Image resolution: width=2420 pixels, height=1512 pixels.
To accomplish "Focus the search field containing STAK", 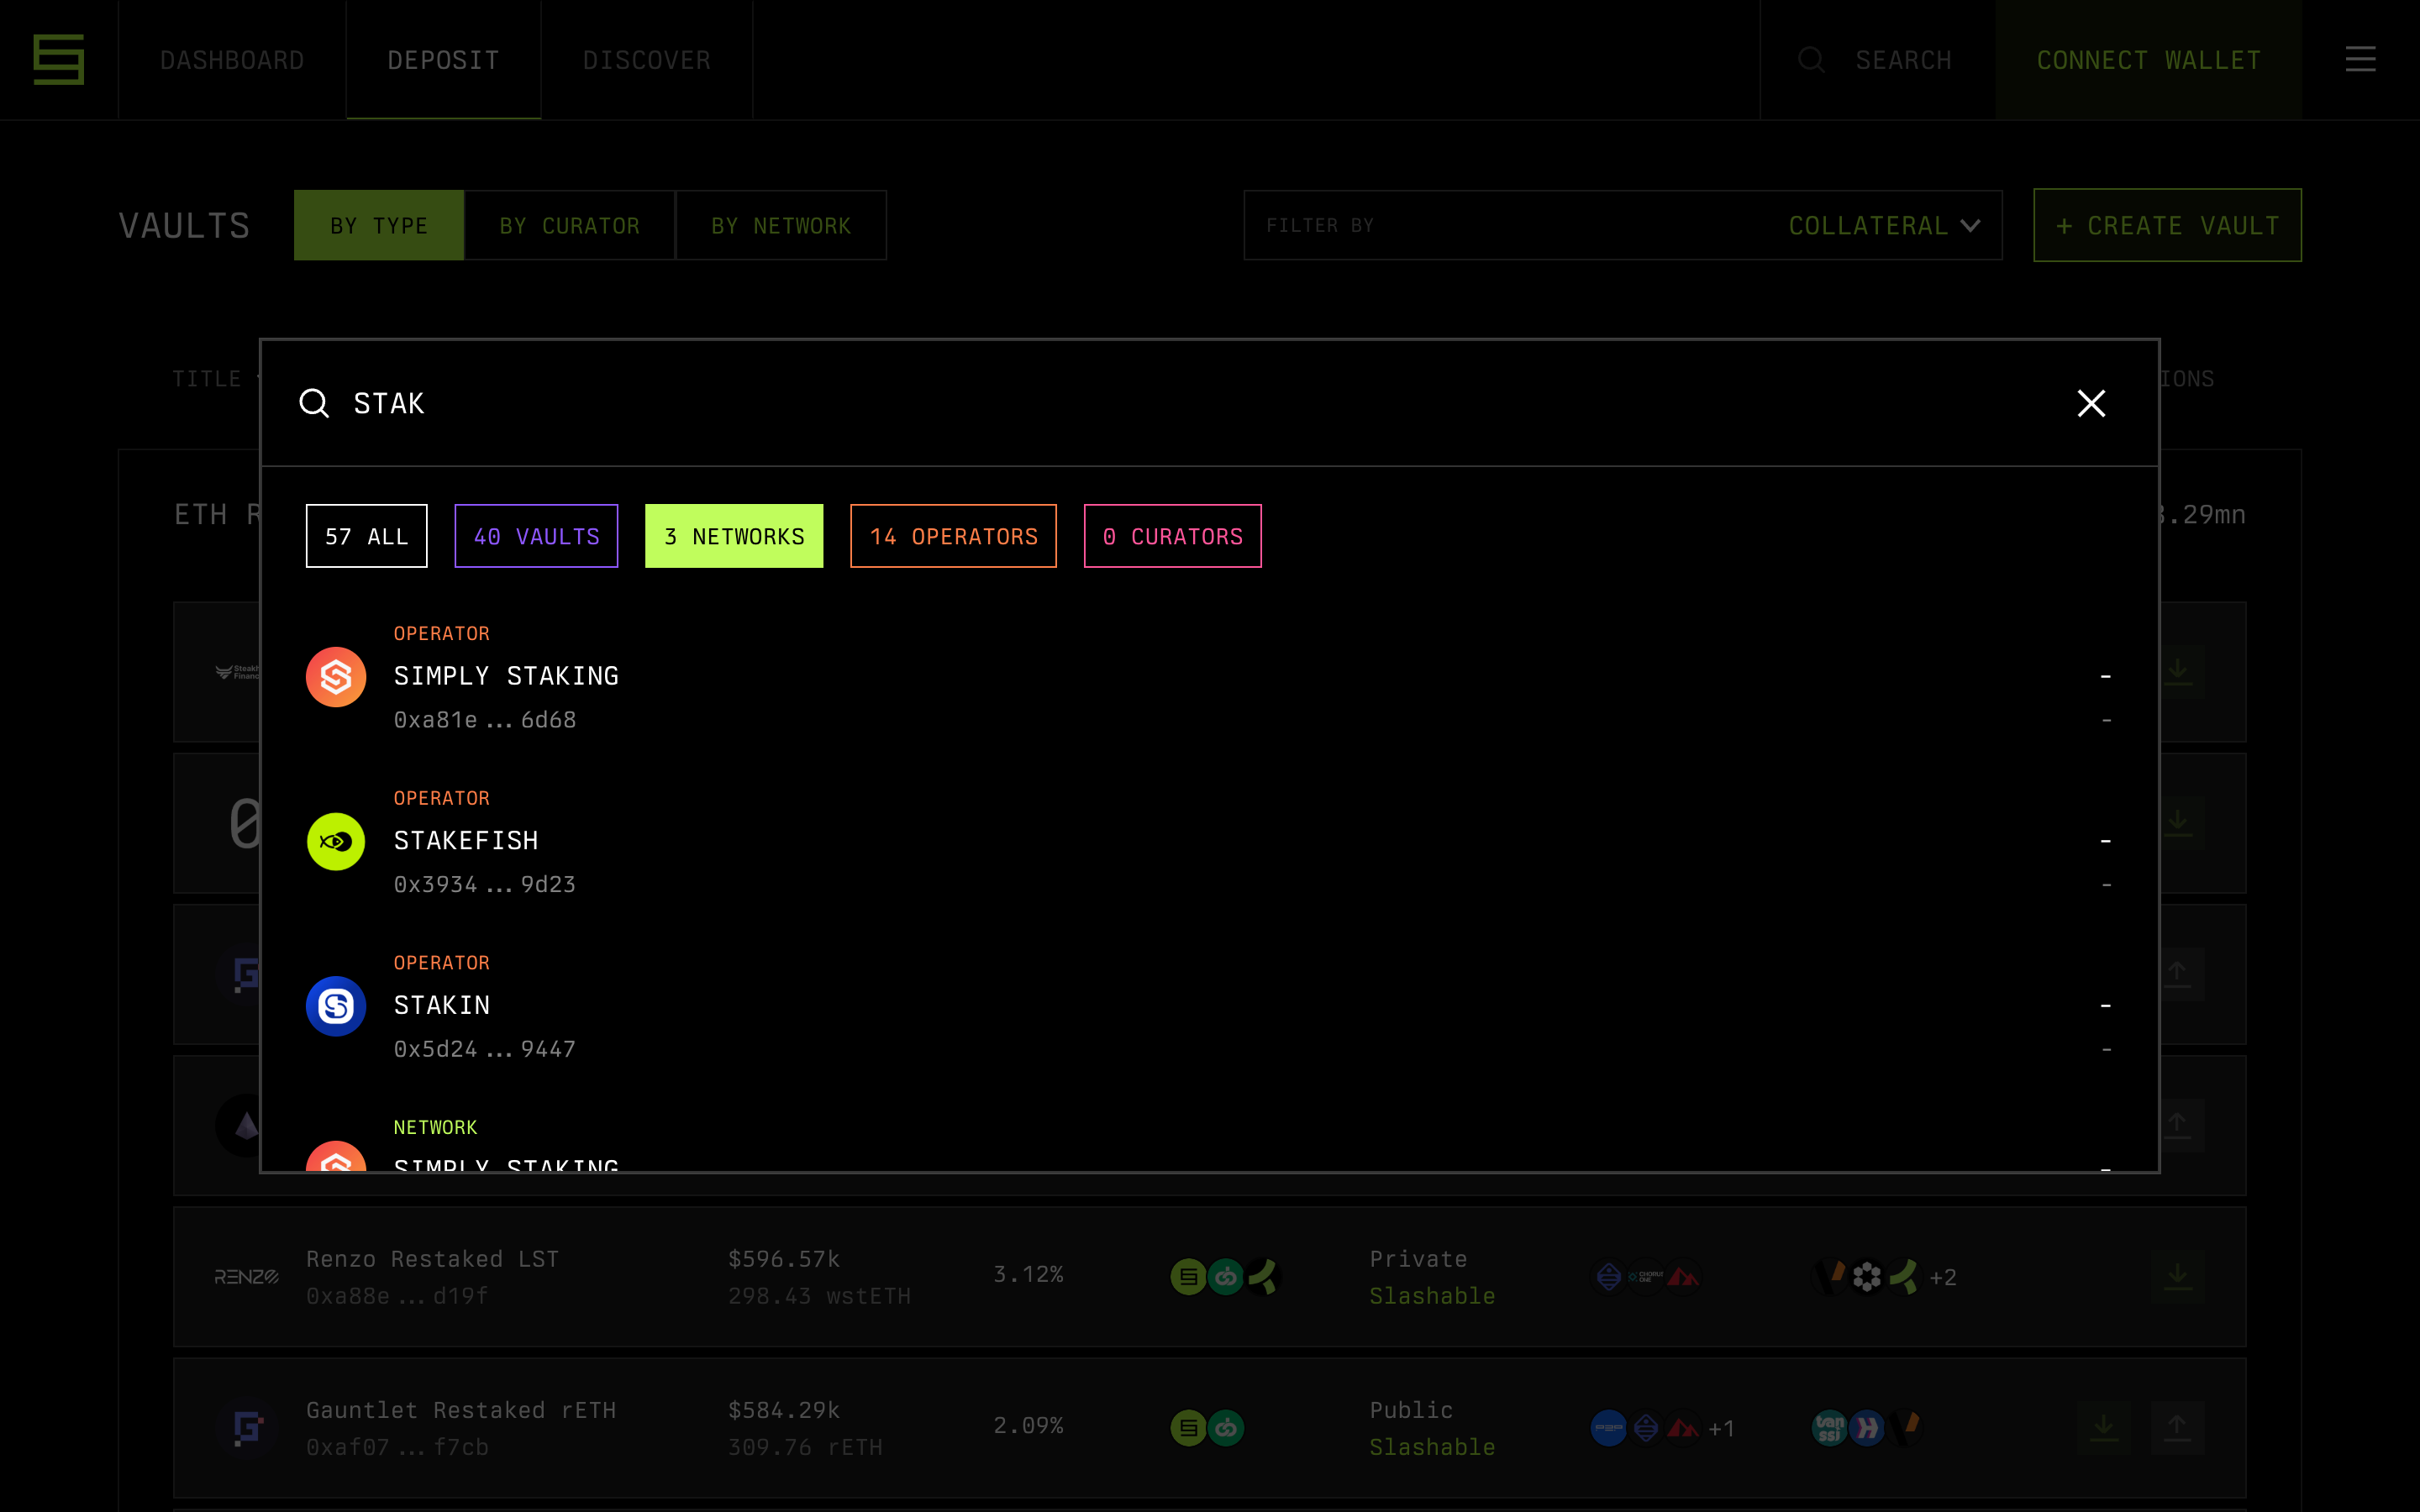I will pyautogui.click(x=1200, y=403).
